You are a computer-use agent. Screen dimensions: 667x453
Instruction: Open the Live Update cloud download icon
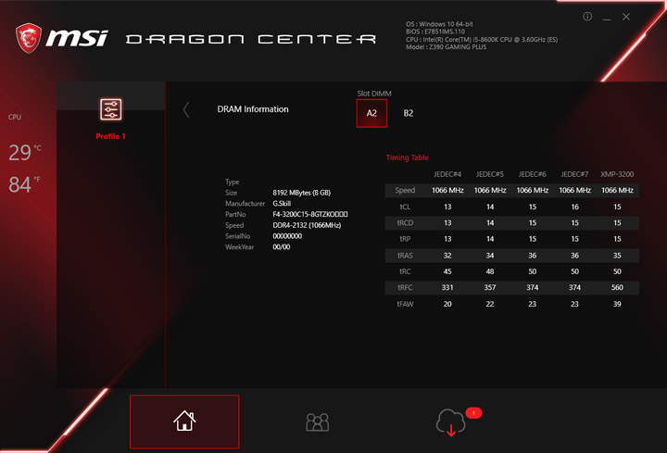(x=450, y=422)
